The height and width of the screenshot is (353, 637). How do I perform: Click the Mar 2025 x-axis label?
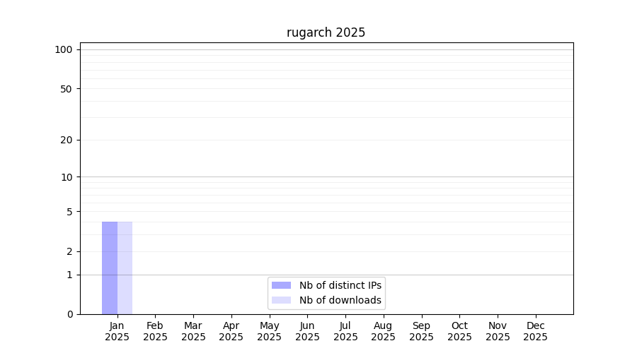click(193, 331)
